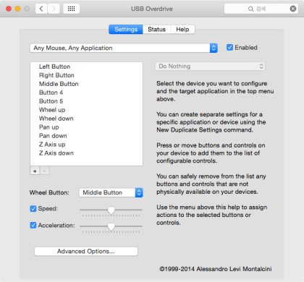Click the forward arrow toolbar button
This screenshot has height=282, width=304.
click(54, 9)
